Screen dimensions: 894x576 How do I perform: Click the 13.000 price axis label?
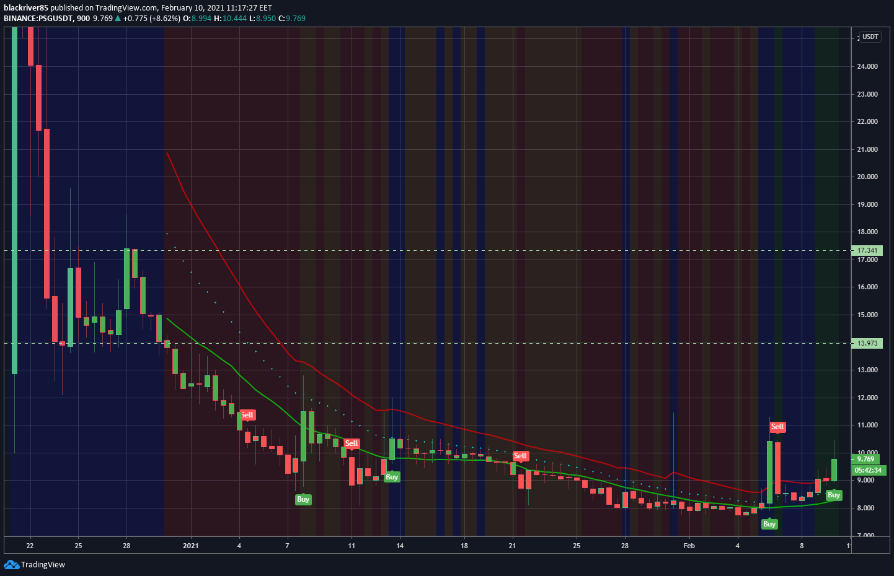click(x=867, y=370)
